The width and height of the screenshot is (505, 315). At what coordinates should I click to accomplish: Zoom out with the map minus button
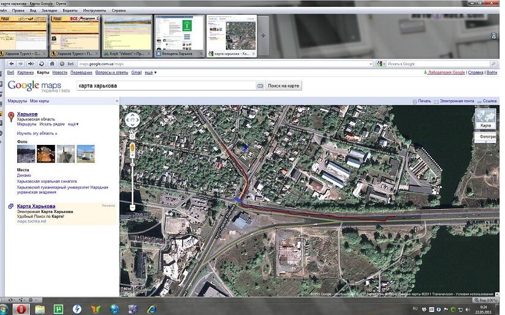point(133,208)
